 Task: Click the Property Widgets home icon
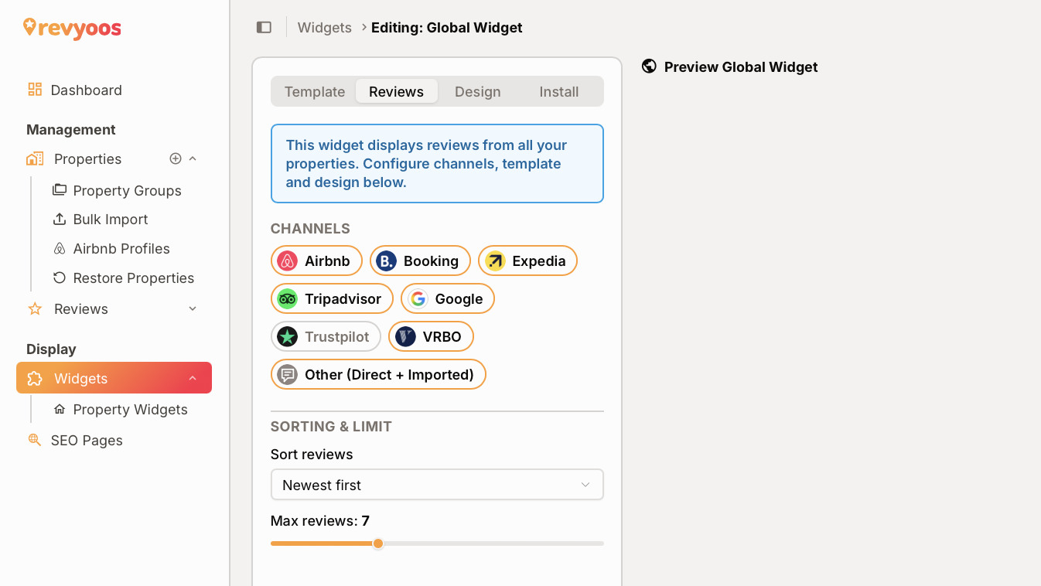coord(60,409)
